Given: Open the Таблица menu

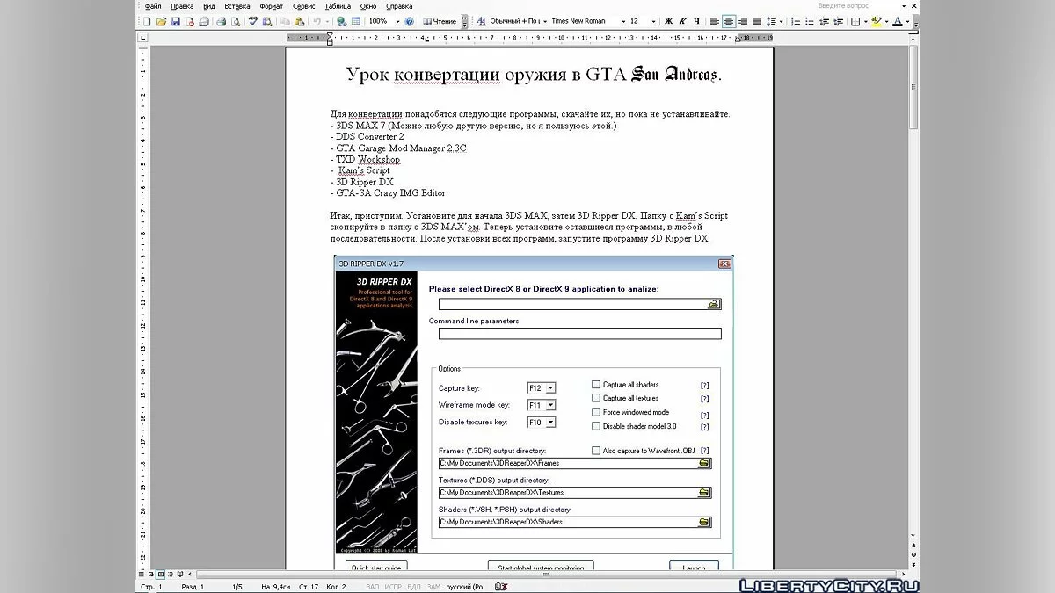Looking at the screenshot, I should 338,6.
